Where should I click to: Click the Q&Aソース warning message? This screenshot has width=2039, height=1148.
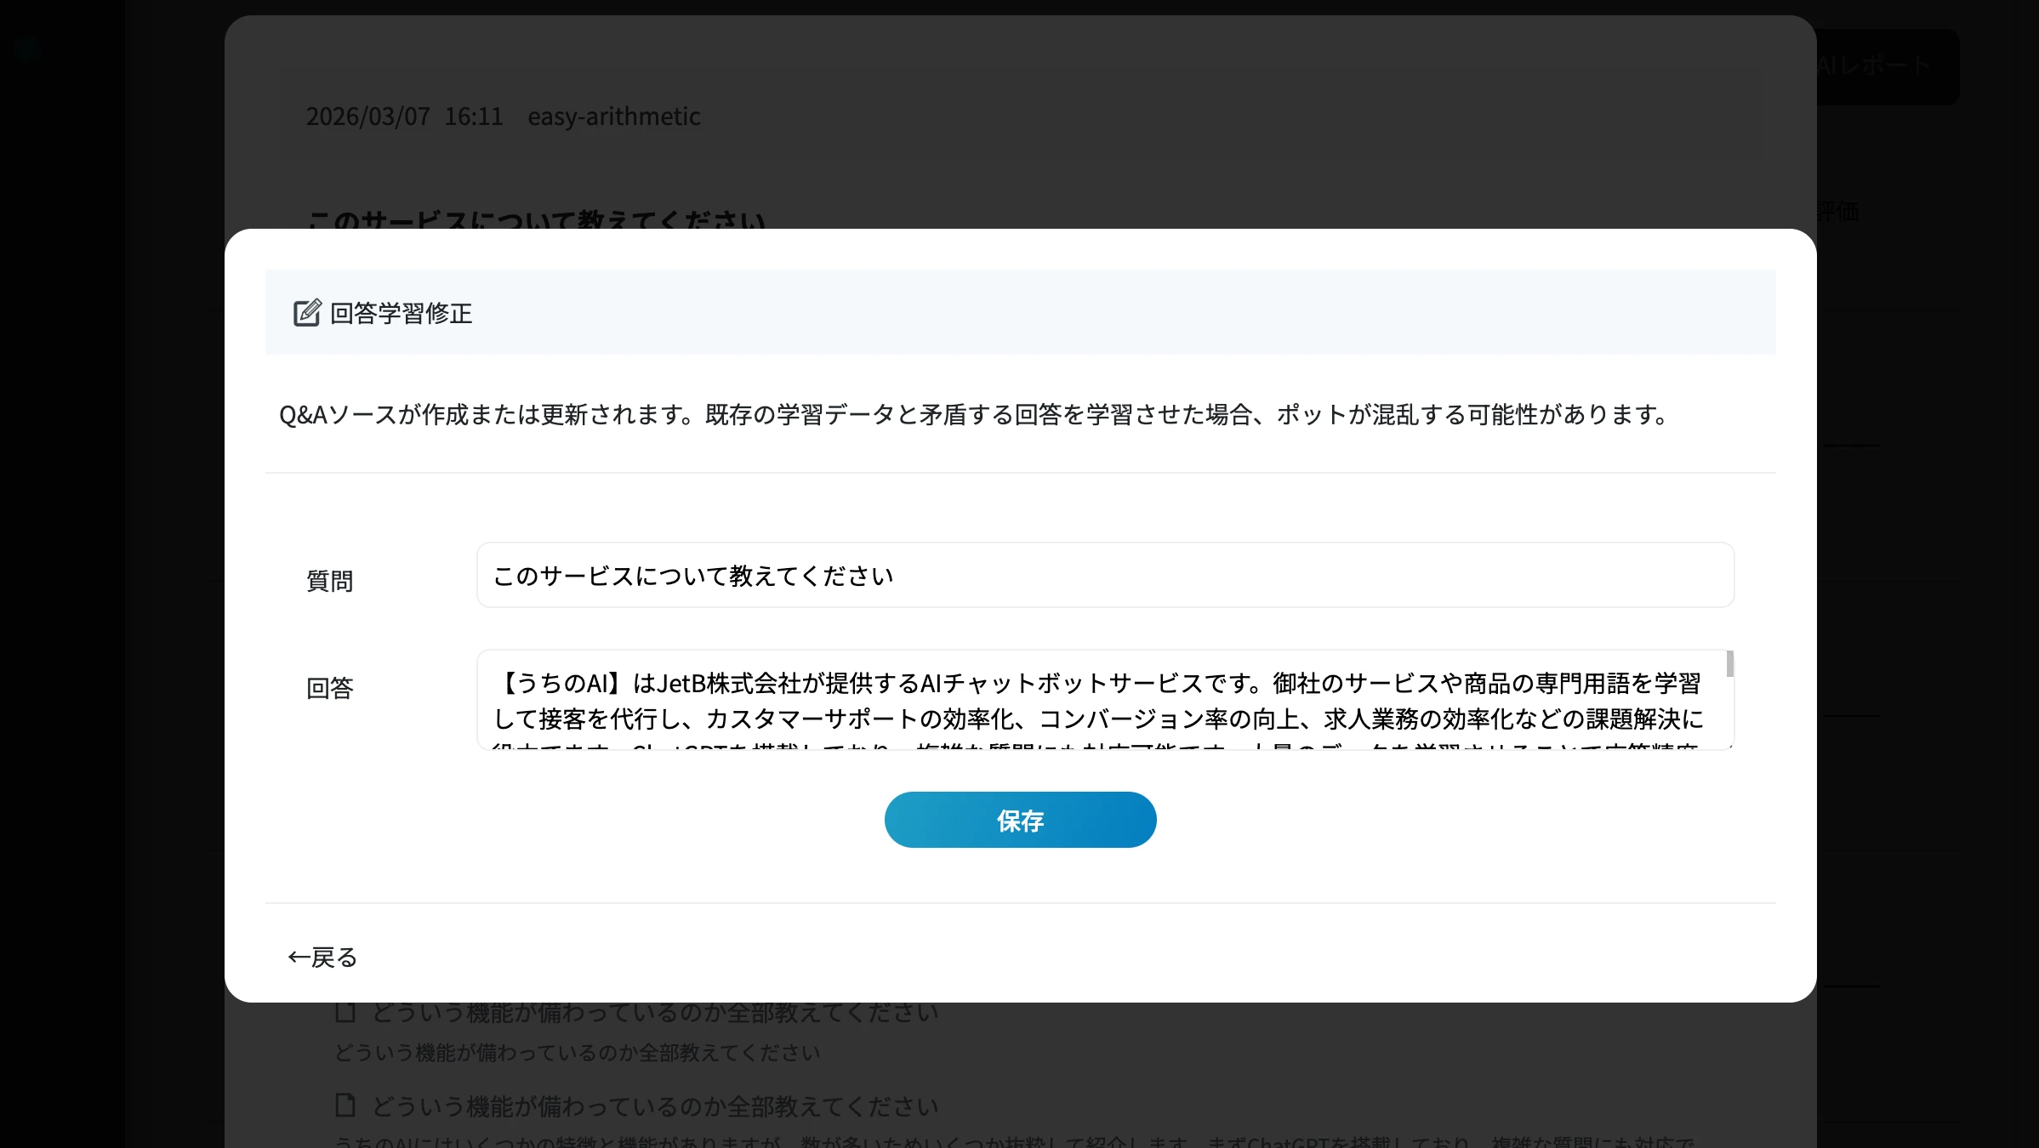tap(972, 416)
